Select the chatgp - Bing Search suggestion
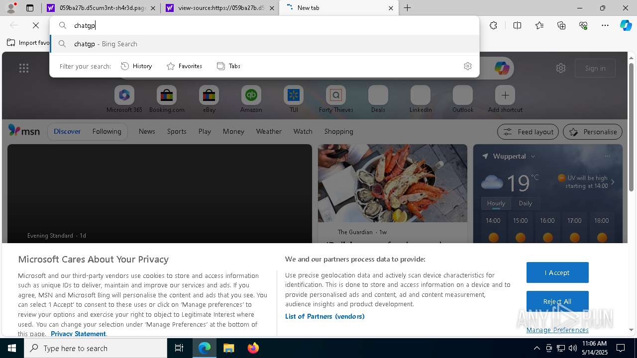The height and width of the screenshot is (358, 637). [x=264, y=44]
